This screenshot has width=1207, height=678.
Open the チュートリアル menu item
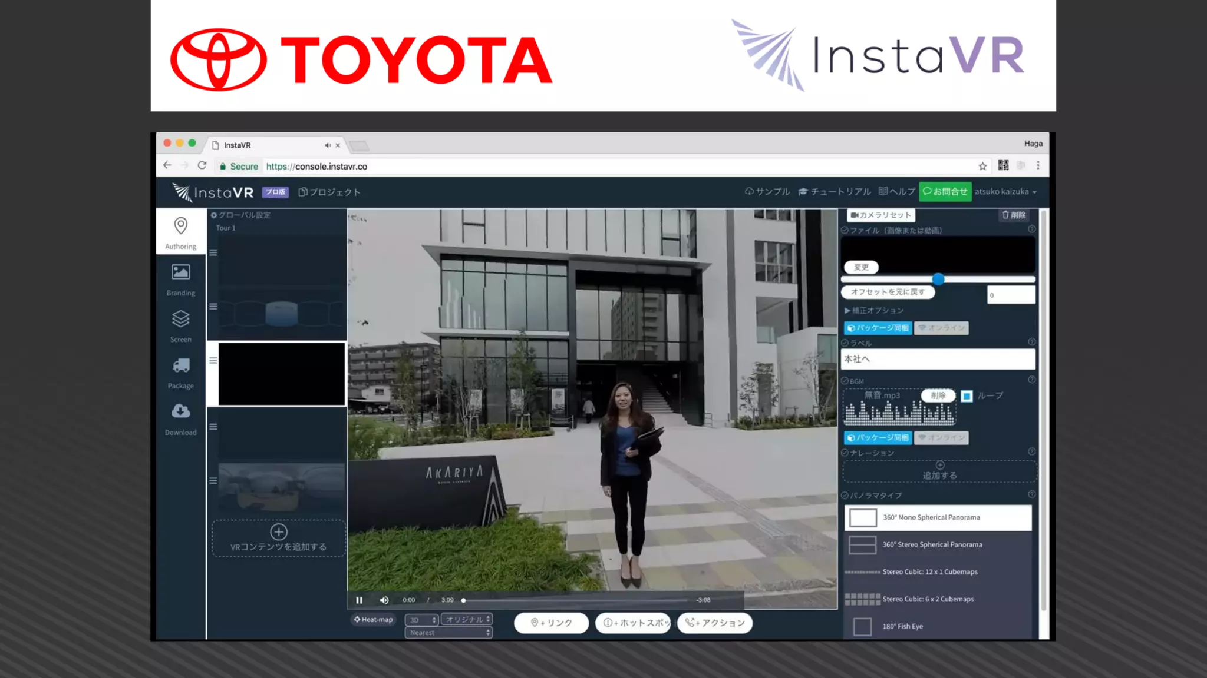(x=834, y=192)
